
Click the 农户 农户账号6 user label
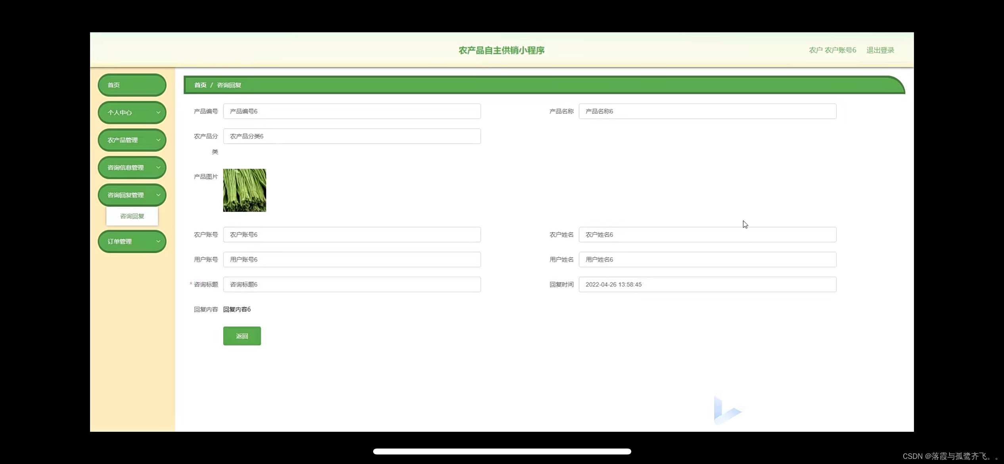coord(832,50)
